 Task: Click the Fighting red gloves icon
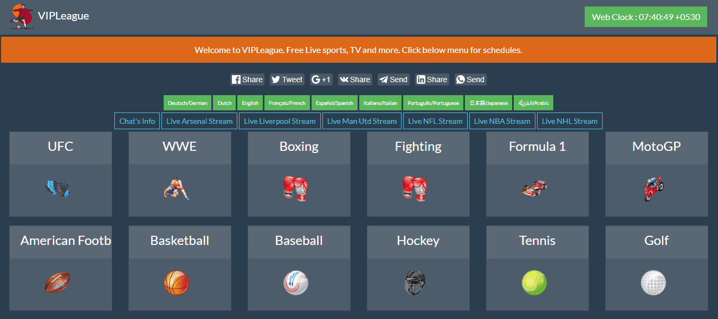415,189
